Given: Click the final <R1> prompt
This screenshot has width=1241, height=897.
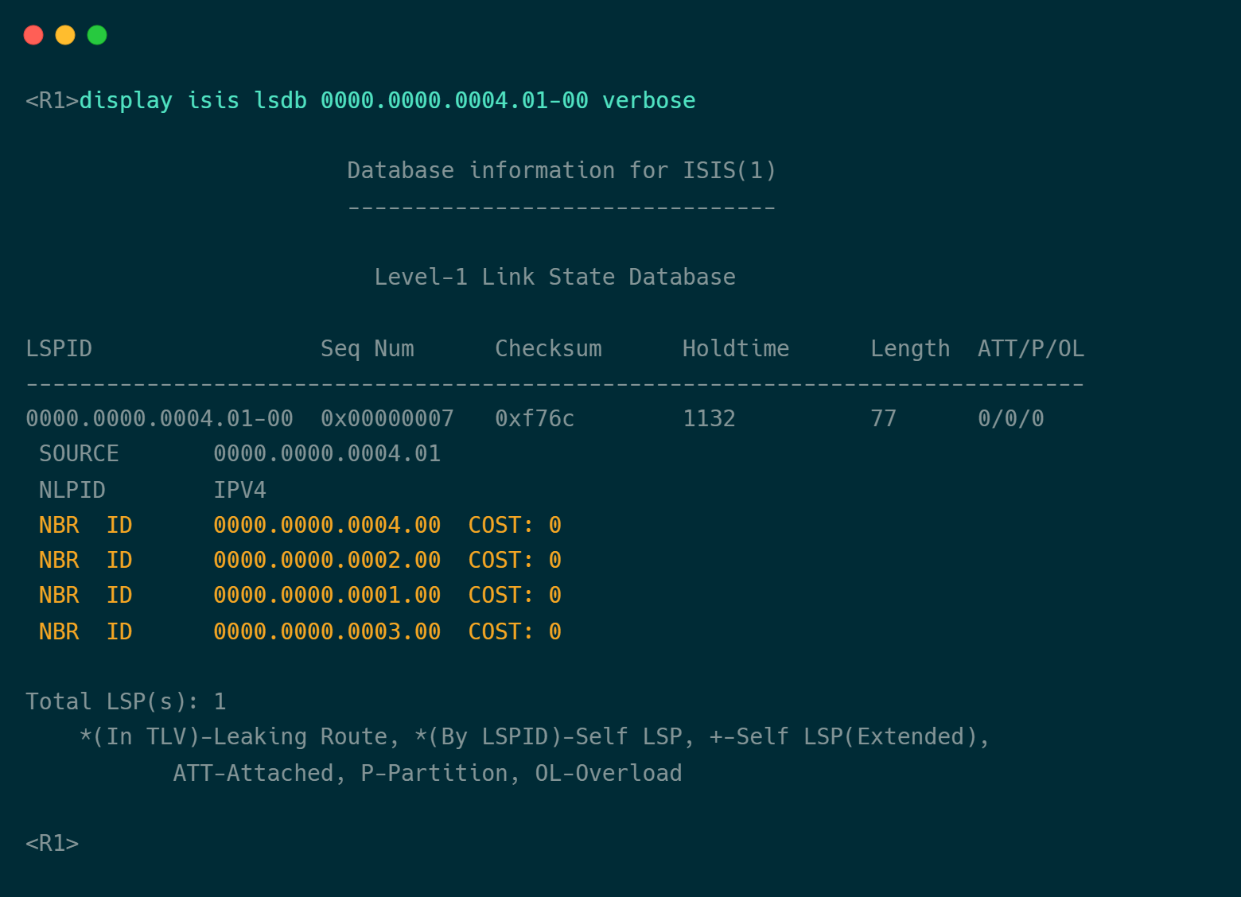Looking at the screenshot, I should pos(53,843).
